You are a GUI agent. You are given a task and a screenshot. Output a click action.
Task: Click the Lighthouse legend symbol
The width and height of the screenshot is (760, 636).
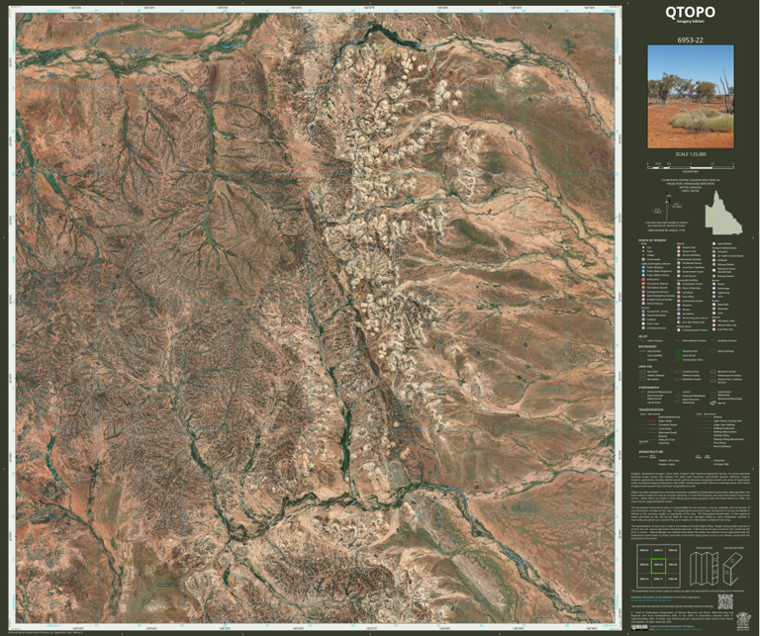(713, 293)
